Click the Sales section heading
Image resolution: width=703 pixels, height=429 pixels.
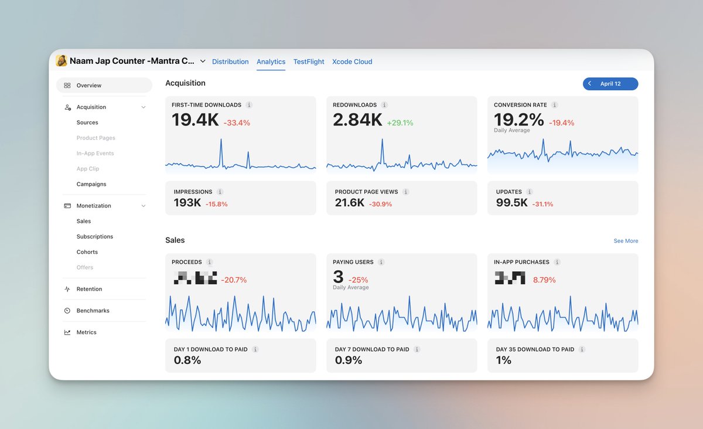pyautogui.click(x=175, y=240)
